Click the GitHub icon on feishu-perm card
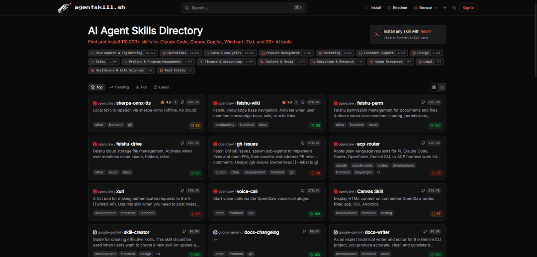537x257 pixels. (423, 102)
